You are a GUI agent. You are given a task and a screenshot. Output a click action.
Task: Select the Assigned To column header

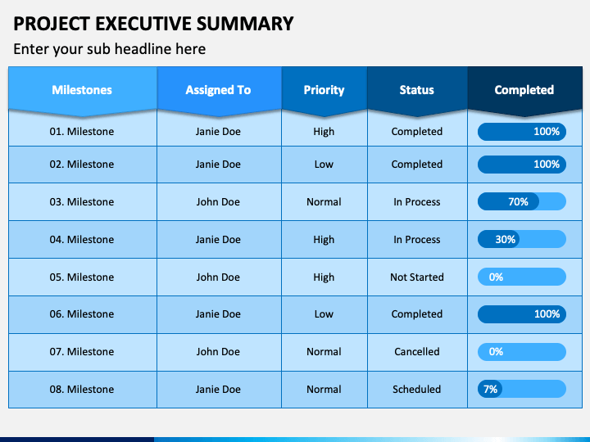(x=219, y=90)
